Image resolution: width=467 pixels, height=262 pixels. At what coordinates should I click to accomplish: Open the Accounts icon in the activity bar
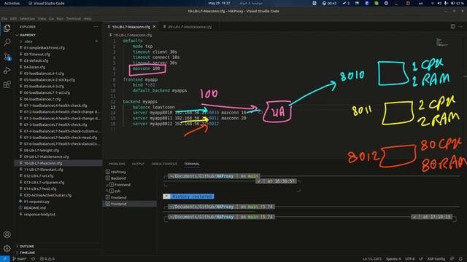coord(7,234)
